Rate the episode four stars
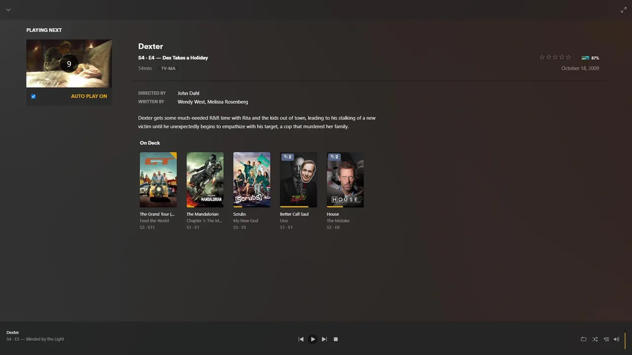Viewport: 632px width, 355px height. point(561,57)
